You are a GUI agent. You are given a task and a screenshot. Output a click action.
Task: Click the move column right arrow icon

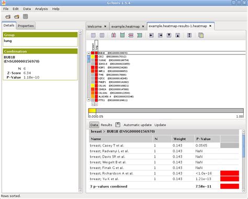point(160,36)
